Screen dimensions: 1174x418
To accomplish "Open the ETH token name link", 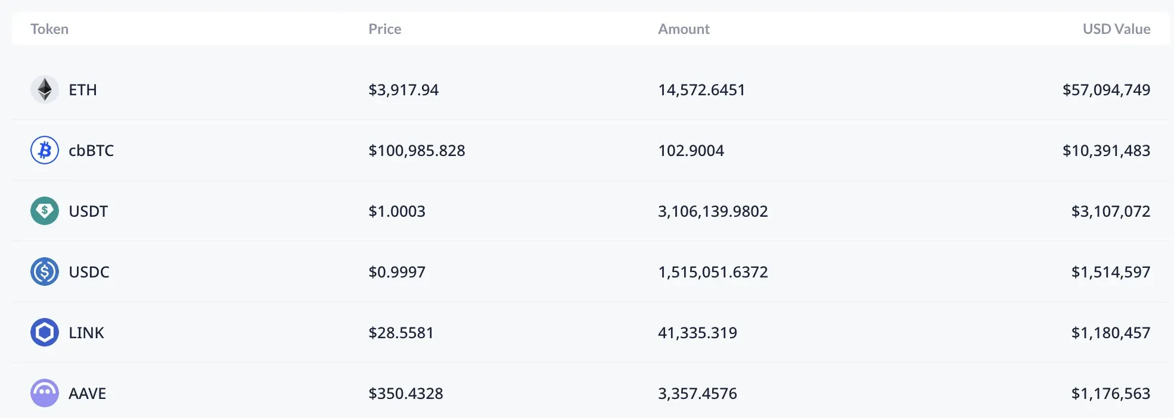I will (83, 90).
